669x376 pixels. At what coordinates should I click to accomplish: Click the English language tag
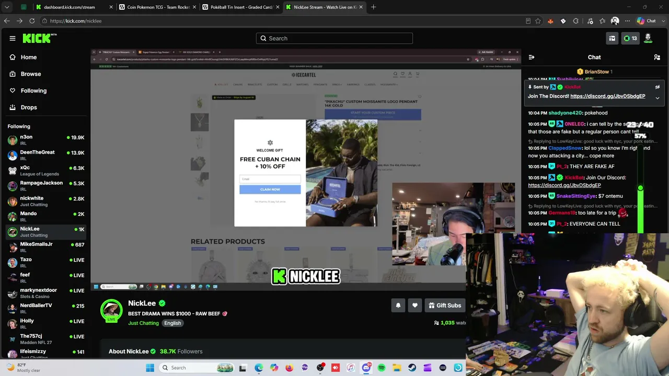(x=172, y=323)
